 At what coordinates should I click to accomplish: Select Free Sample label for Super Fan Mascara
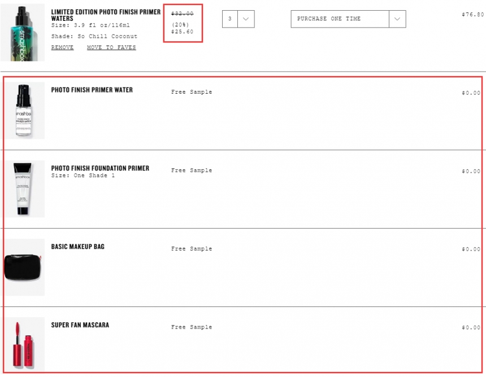[x=192, y=327]
